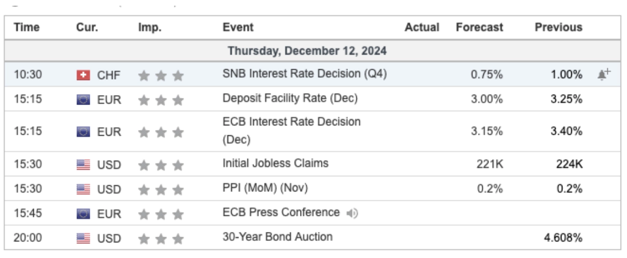Click the Swiss flag icon for CHF
627x258 pixels.
coord(83,75)
